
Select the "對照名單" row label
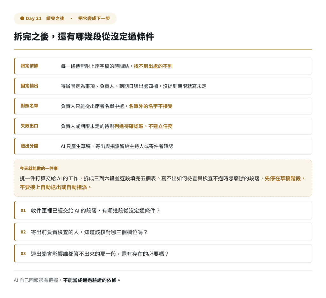(29, 106)
